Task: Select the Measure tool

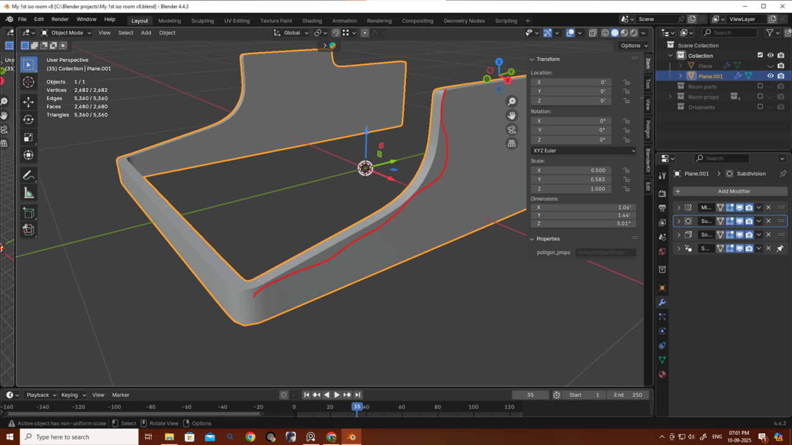Action: 28,193
